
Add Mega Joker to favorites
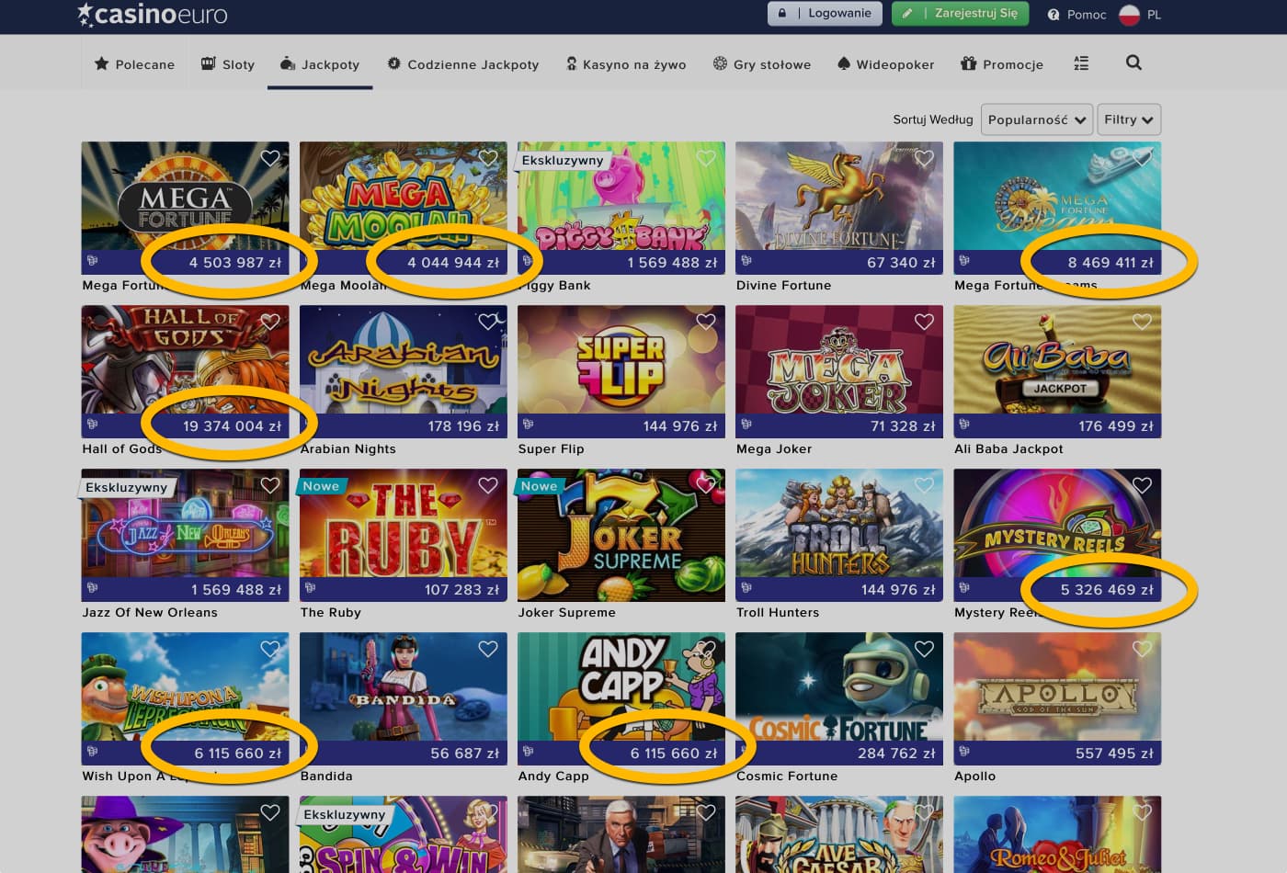[924, 322]
